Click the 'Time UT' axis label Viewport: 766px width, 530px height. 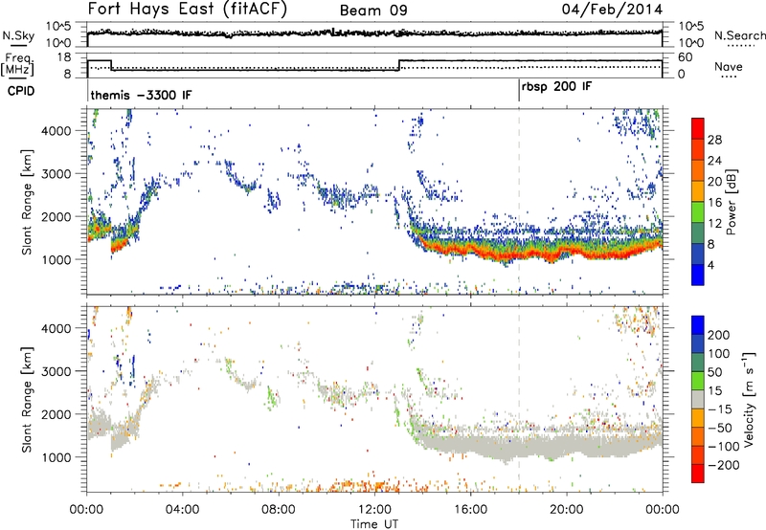(374, 524)
